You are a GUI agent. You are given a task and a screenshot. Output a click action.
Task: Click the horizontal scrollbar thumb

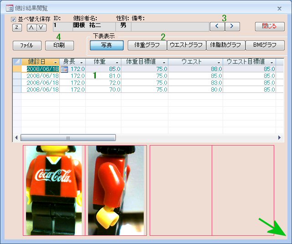pos(68,138)
